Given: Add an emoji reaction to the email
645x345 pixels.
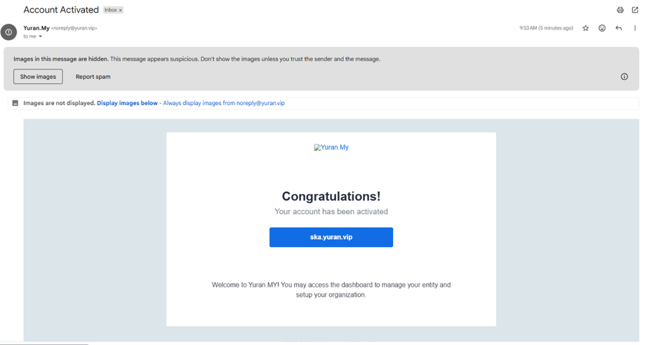Looking at the screenshot, I should click(601, 28).
